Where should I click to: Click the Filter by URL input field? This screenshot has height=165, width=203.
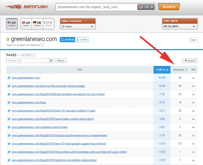click(27, 61)
